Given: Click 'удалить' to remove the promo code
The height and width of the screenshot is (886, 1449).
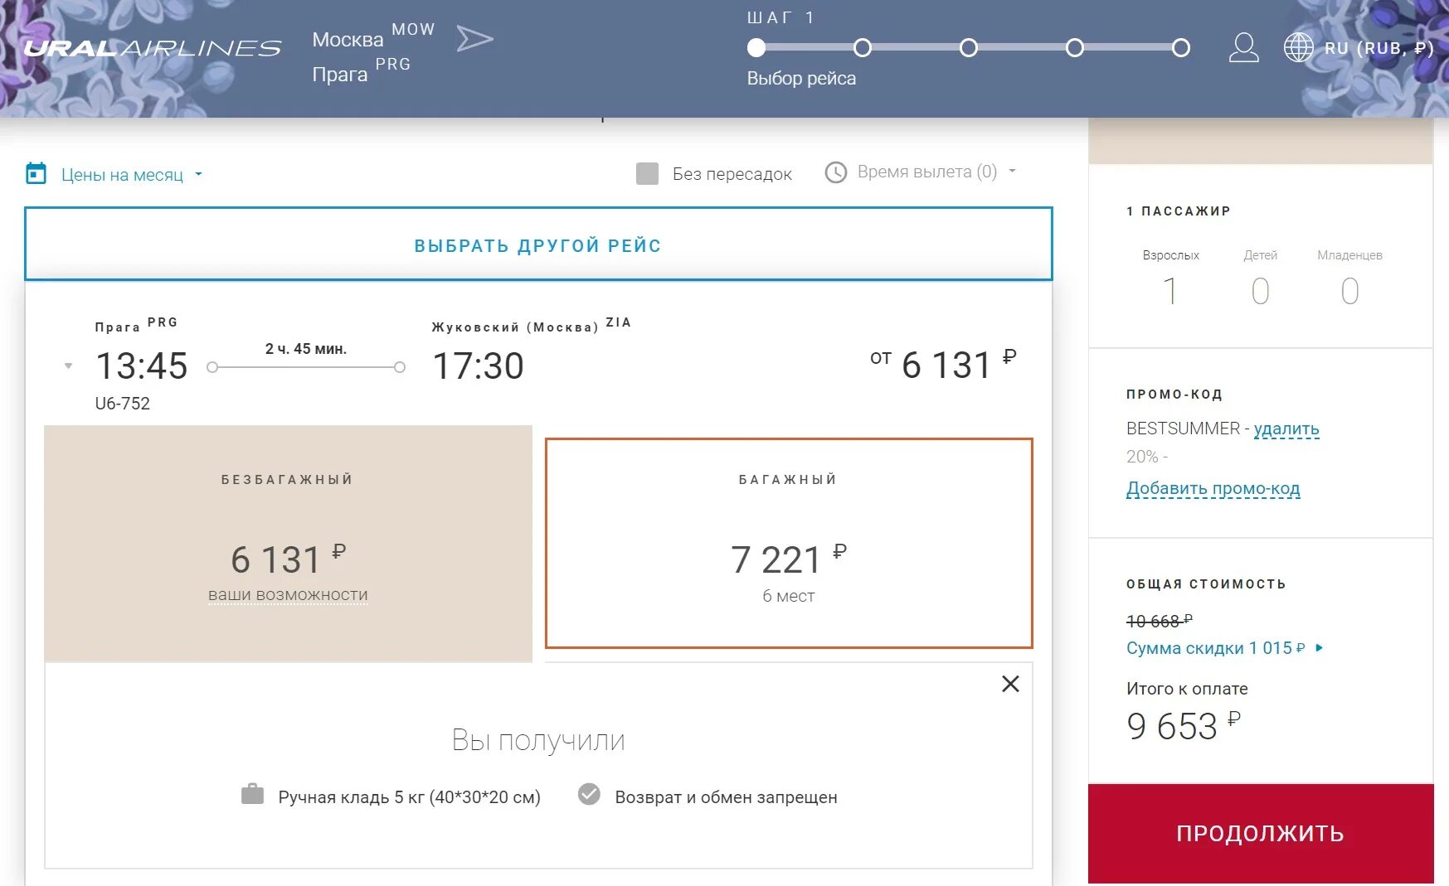Looking at the screenshot, I should pyautogui.click(x=1286, y=428).
